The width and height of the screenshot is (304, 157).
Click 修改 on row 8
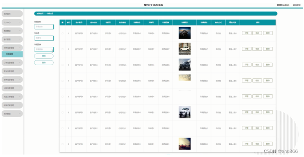257,144
